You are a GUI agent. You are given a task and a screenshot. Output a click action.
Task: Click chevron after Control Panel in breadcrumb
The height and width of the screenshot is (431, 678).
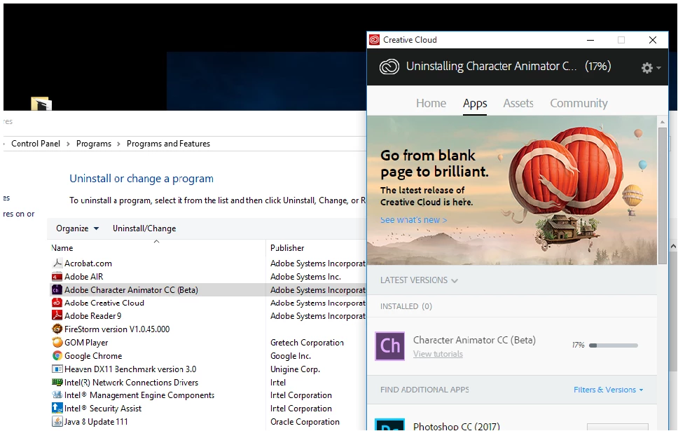[68, 144]
